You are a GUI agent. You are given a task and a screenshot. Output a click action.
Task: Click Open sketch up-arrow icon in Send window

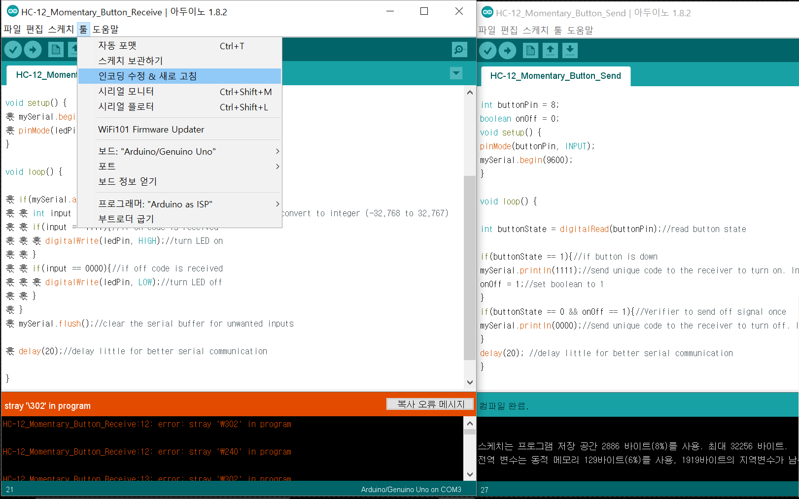(x=550, y=50)
